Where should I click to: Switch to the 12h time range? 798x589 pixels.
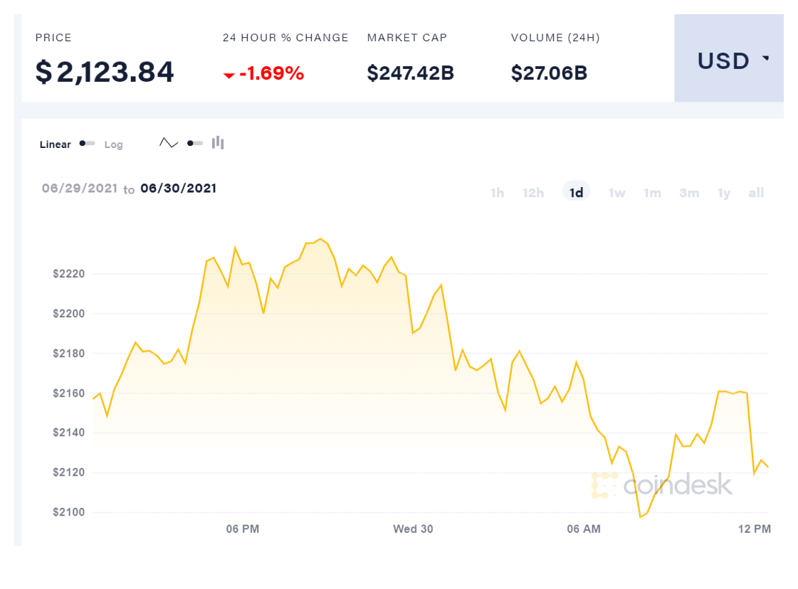coord(533,193)
